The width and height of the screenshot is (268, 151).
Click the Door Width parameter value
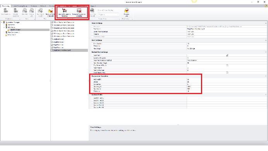[227, 89]
